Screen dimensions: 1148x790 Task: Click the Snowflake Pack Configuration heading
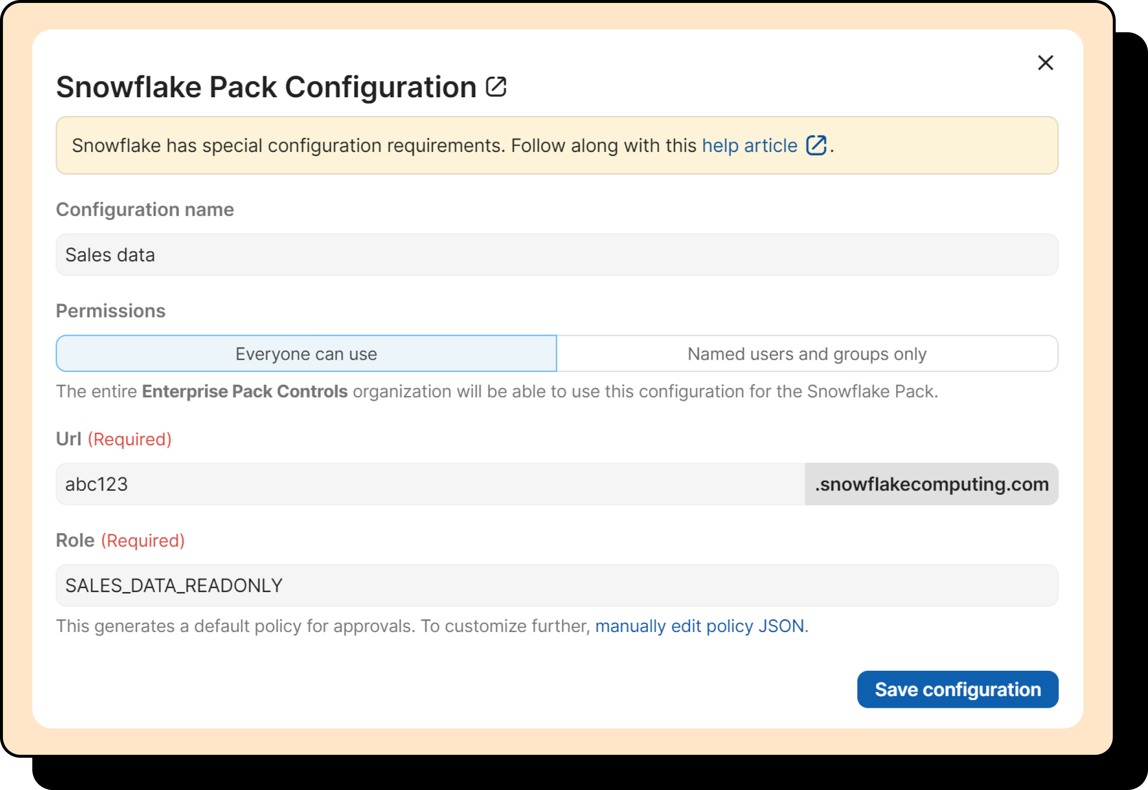(x=266, y=87)
